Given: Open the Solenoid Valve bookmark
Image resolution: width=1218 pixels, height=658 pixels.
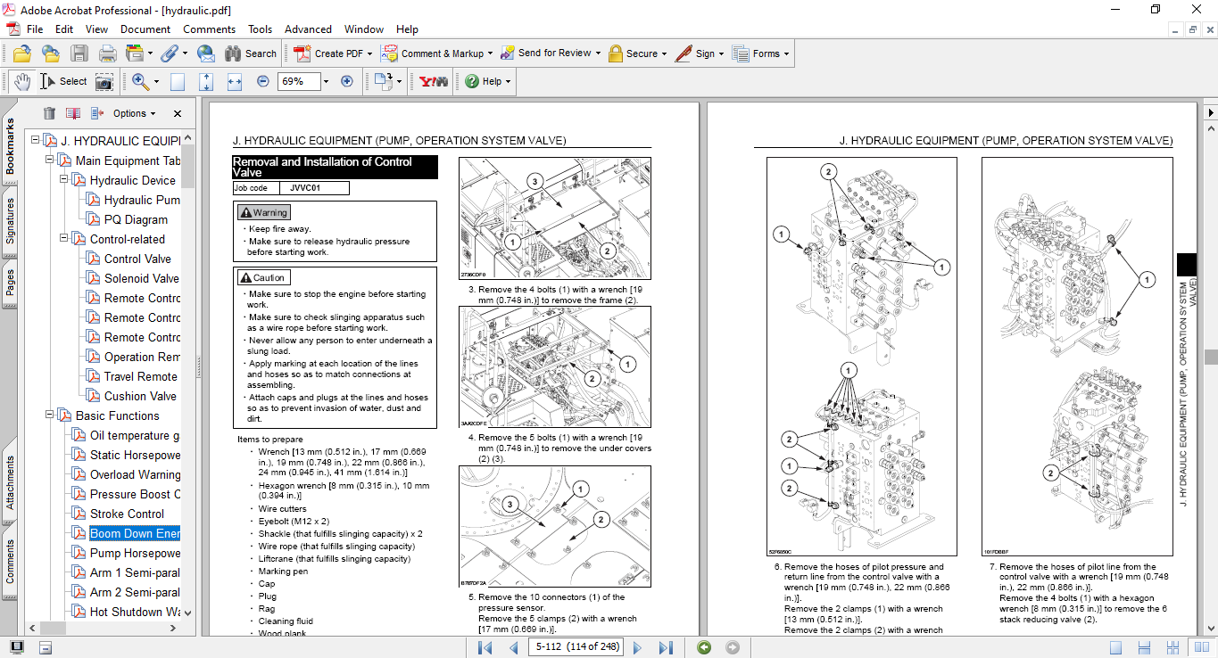Looking at the screenshot, I should coord(141,278).
